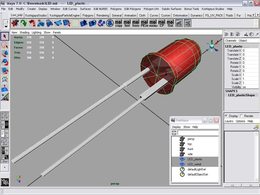This screenshot has height=195, width=260.
Task: Click the Translate X value field
Action: pyautogui.click(x=250, y=51)
